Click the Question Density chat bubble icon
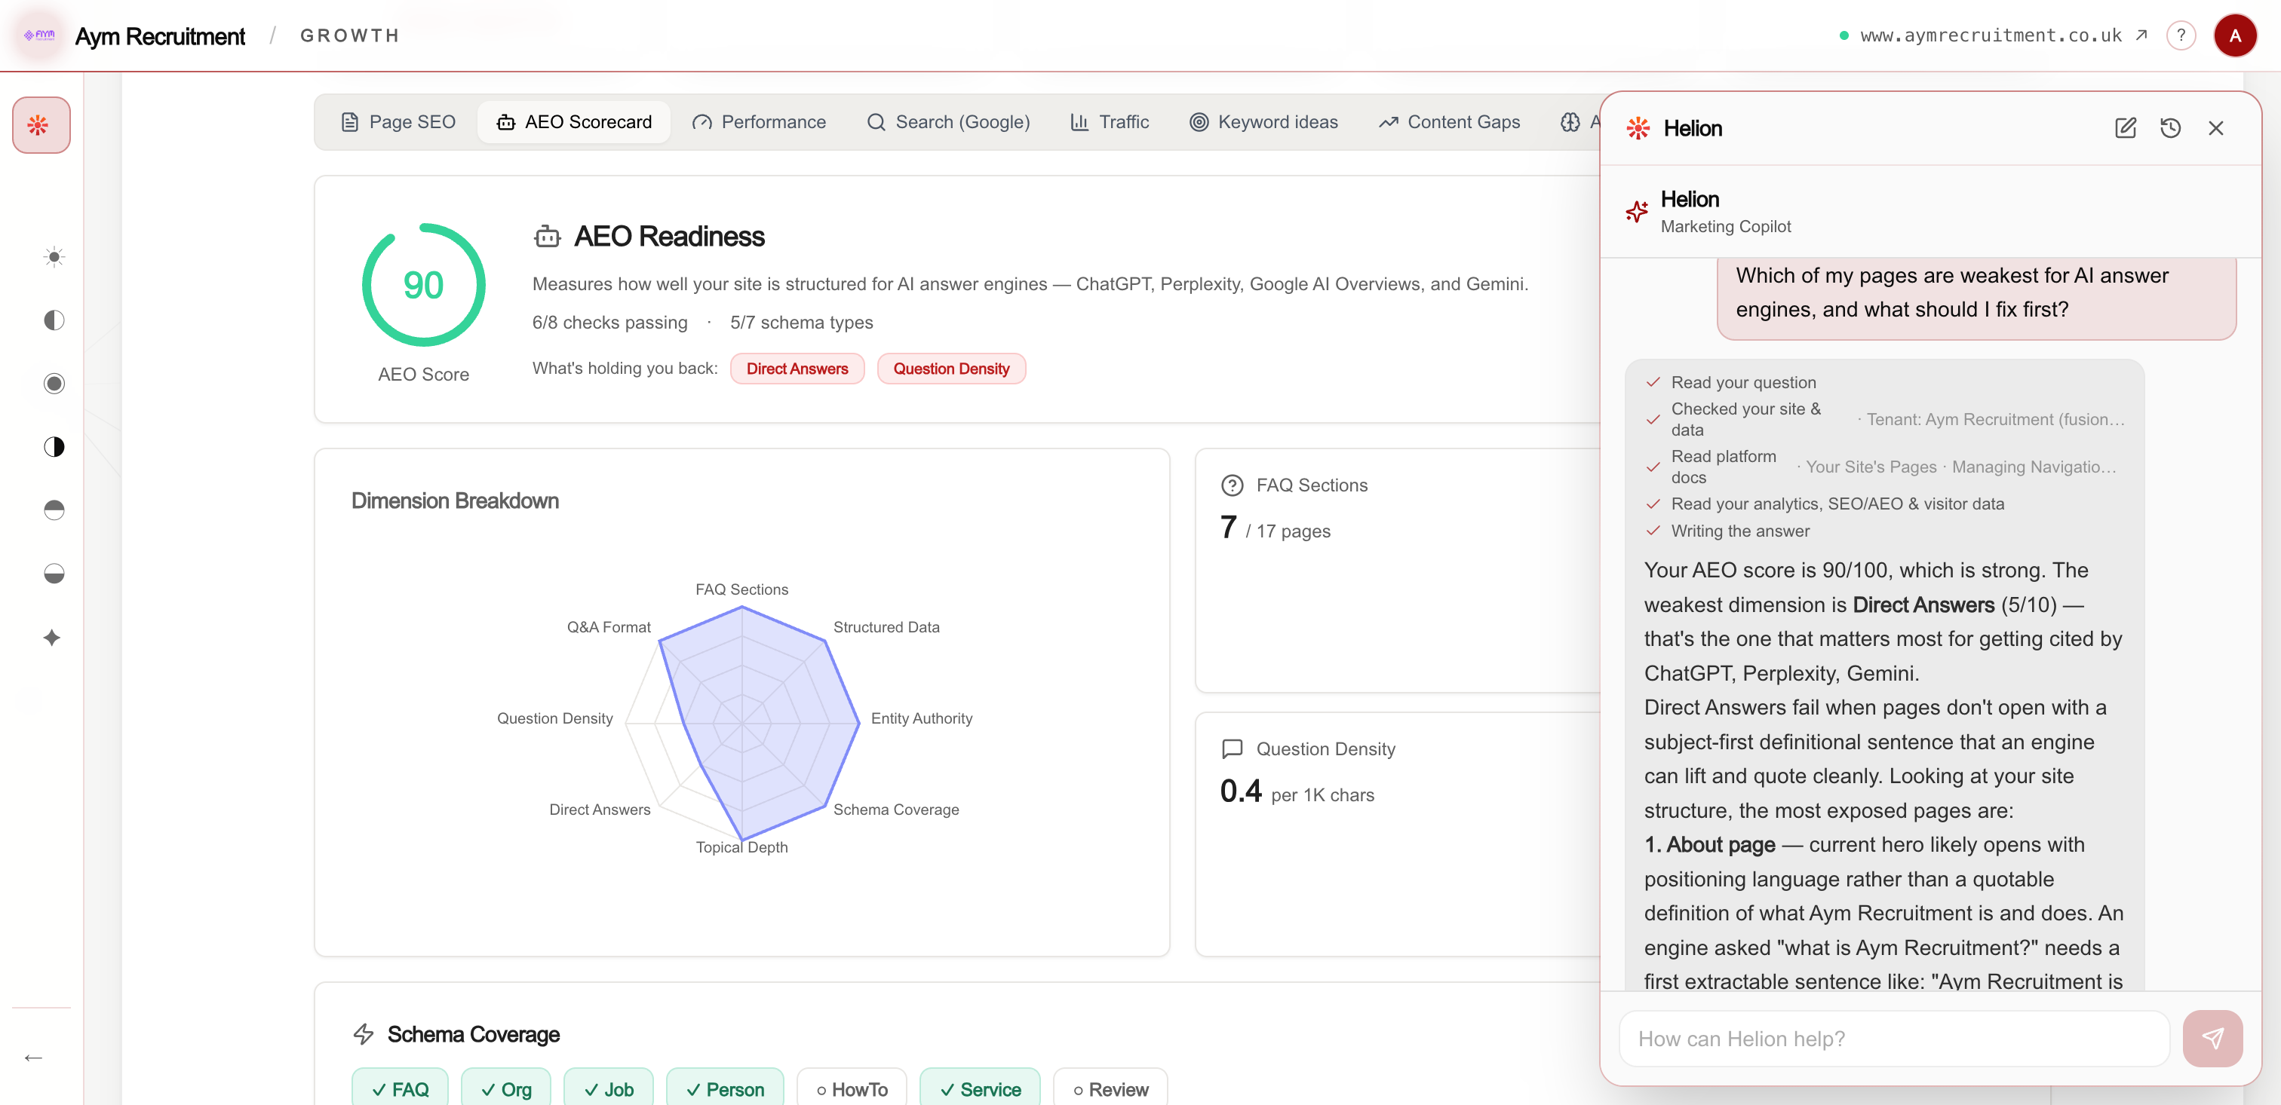The width and height of the screenshot is (2281, 1105). tap(1232, 748)
